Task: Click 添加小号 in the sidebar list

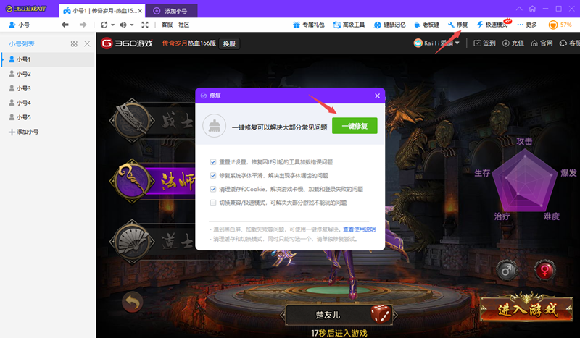Action: tap(24, 132)
